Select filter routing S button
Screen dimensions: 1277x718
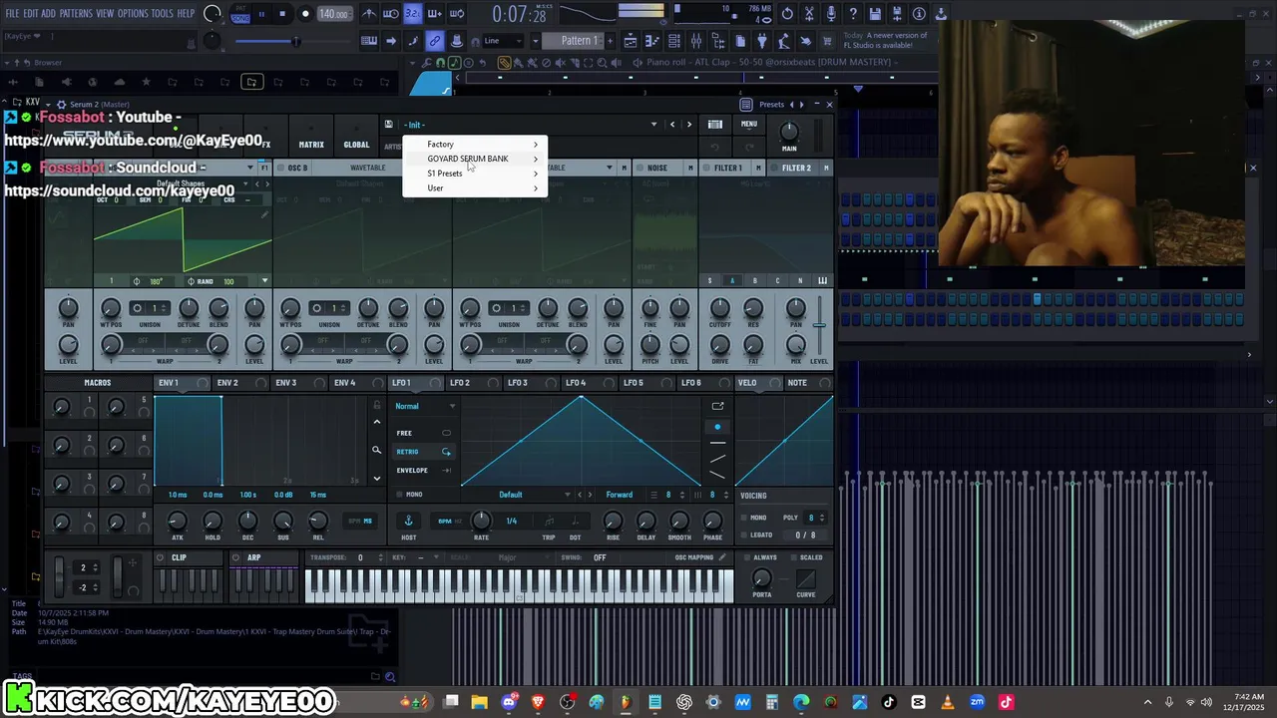[x=709, y=281]
